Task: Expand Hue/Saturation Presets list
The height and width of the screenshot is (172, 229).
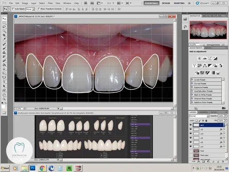Action: click(192, 91)
